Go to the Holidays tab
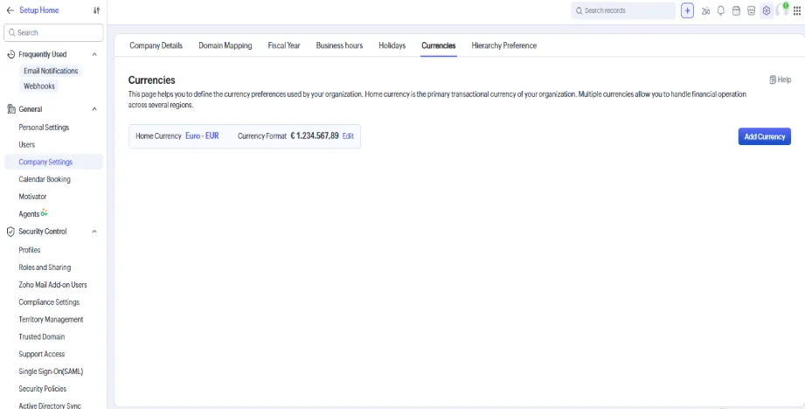The height and width of the screenshot is (409, 805). tap(392, 45)
